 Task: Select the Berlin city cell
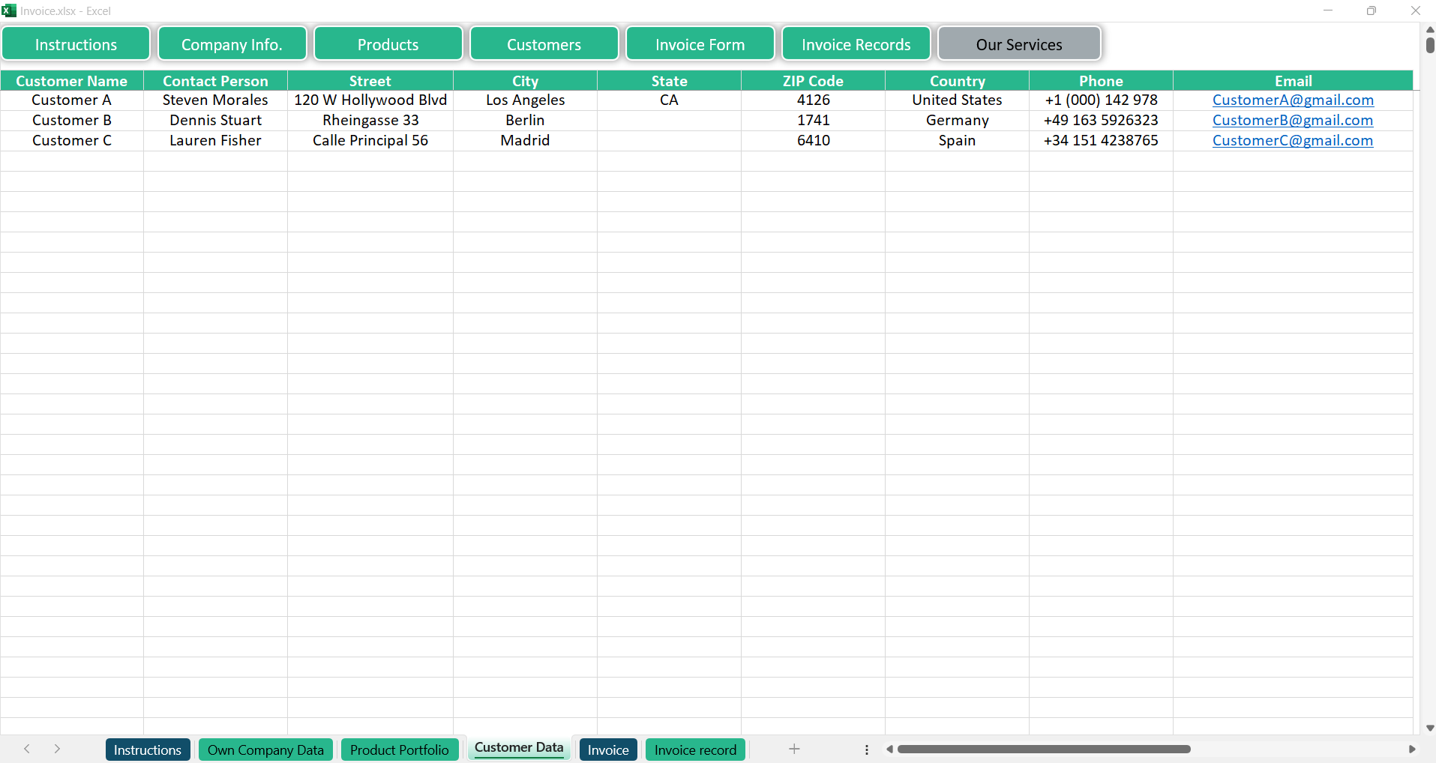(525, 121)
